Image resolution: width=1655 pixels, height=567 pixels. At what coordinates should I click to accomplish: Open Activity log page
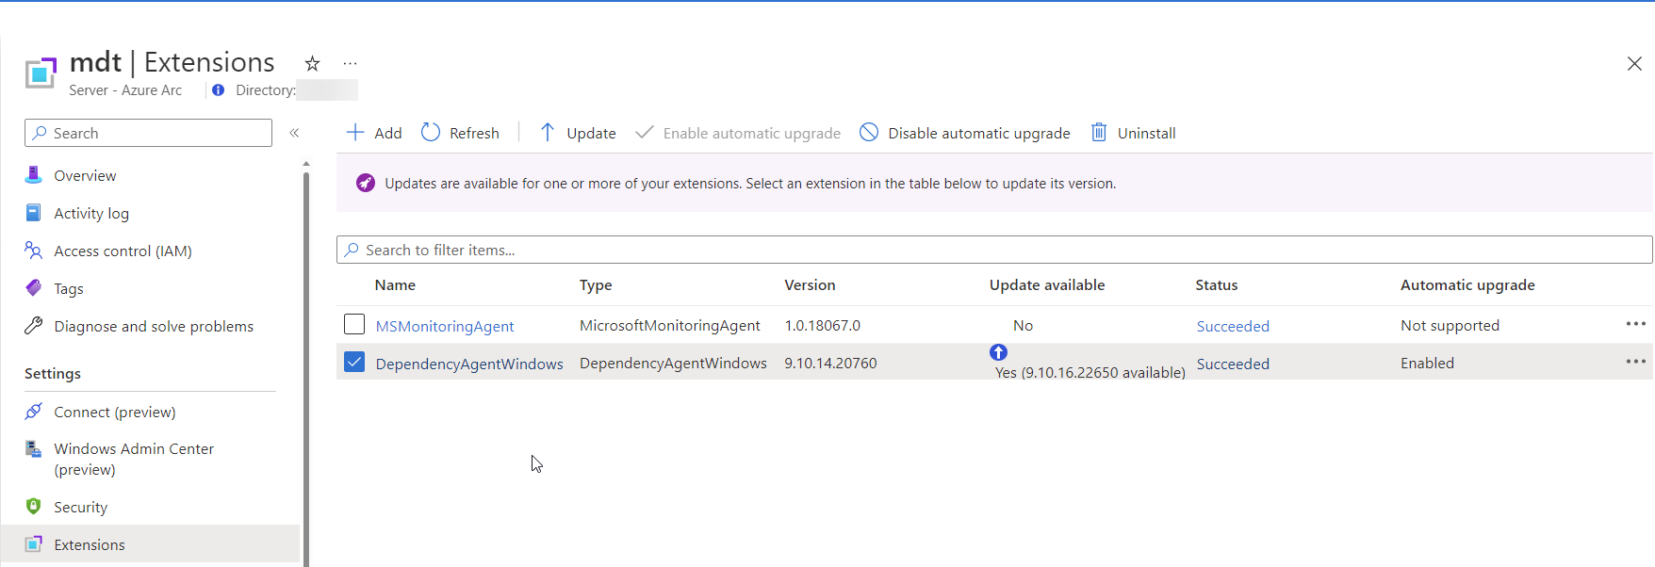point(91,213)
